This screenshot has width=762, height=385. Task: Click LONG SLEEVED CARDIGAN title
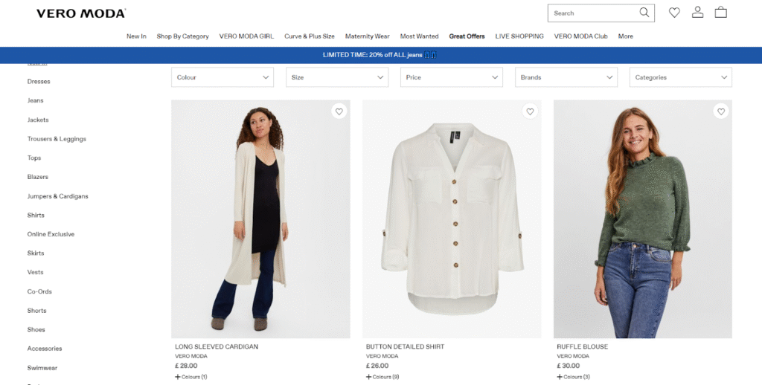217,346
